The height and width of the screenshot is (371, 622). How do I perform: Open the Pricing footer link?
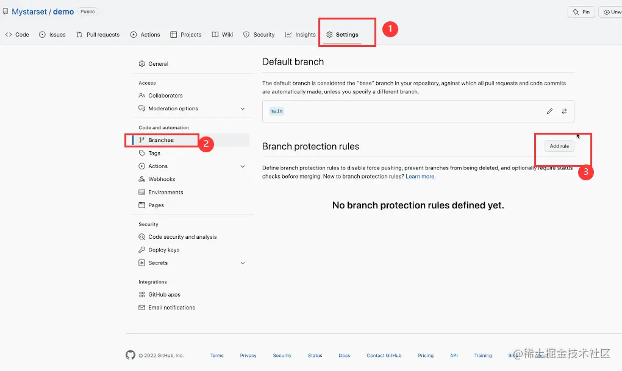click(426, 356)
